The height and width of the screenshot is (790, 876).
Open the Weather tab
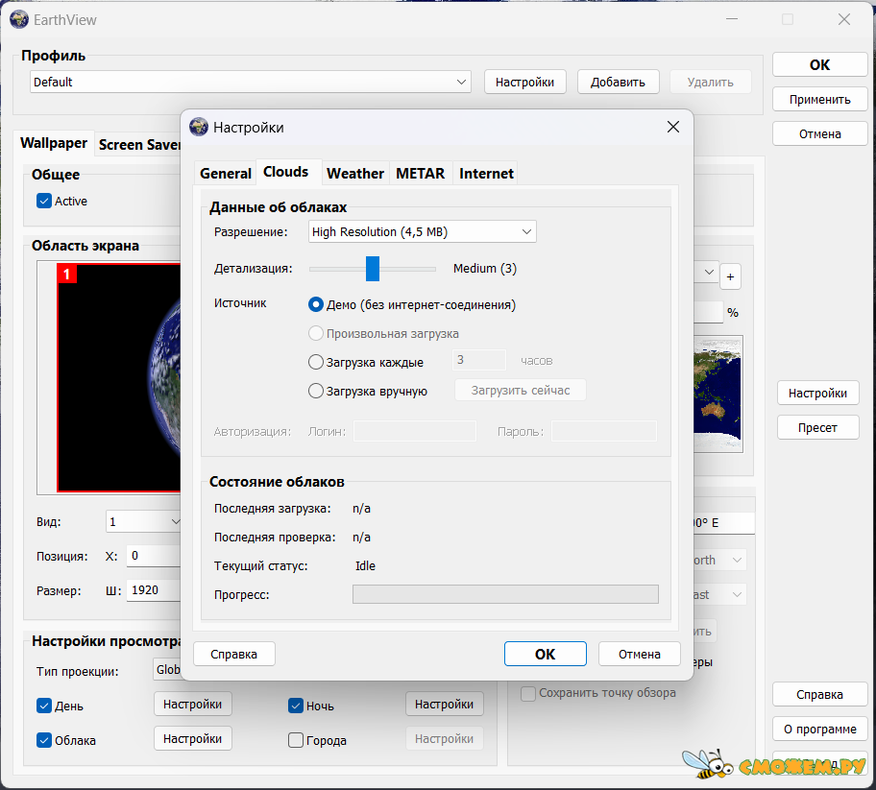[x=355, y=174]
